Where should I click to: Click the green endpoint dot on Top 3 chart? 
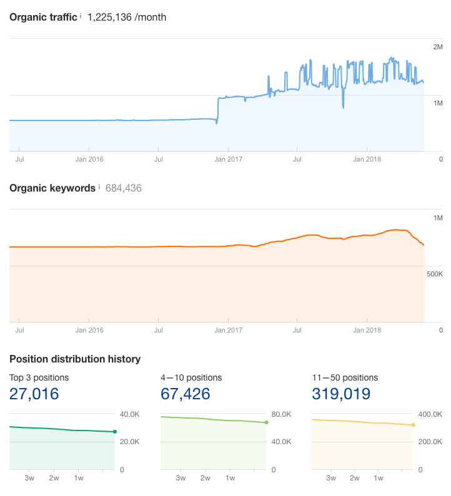coord(115,432)
